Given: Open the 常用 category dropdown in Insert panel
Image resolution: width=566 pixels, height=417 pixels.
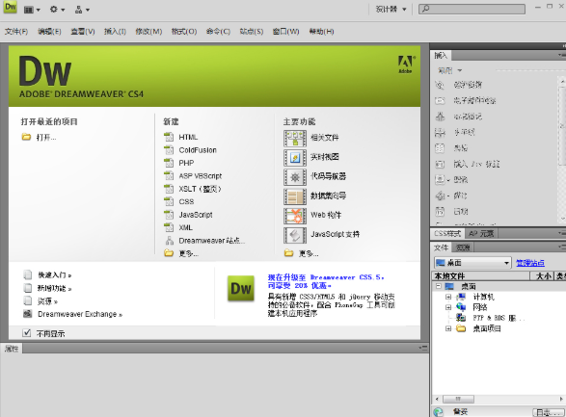Looking at the screenshot, I should tap(449, 70).
